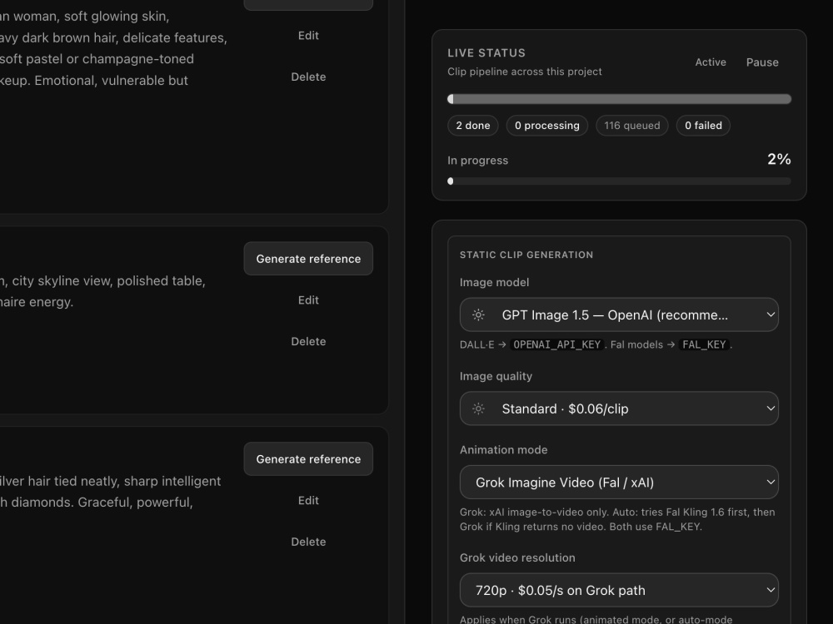
Task: Select the Active pipeline status
Action: tap(711, 62)
